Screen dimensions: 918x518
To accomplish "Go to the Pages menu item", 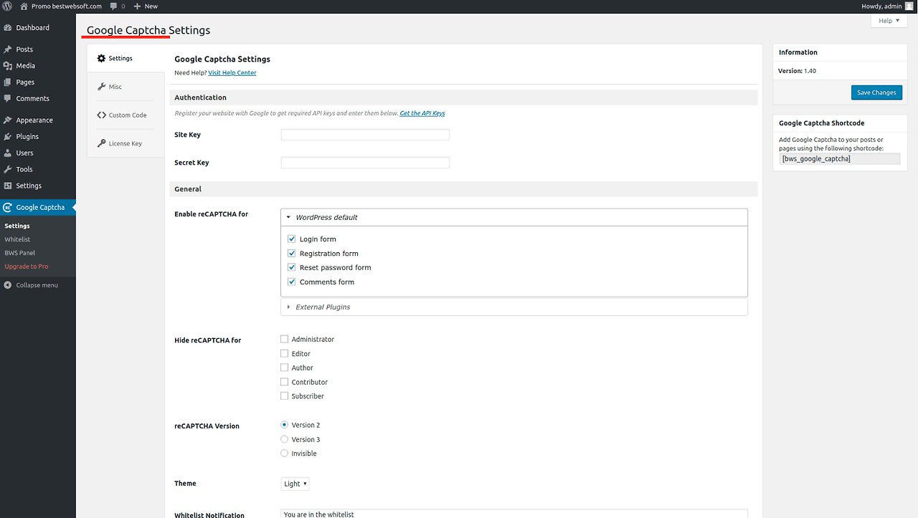I will (38, 82).
